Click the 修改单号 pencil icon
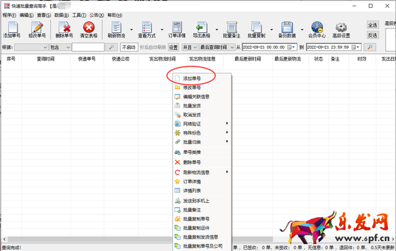This screenshot has width=396, height=251. pos(37,28)
